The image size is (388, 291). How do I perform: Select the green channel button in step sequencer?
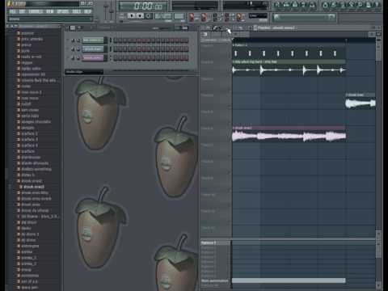[93, 40]
